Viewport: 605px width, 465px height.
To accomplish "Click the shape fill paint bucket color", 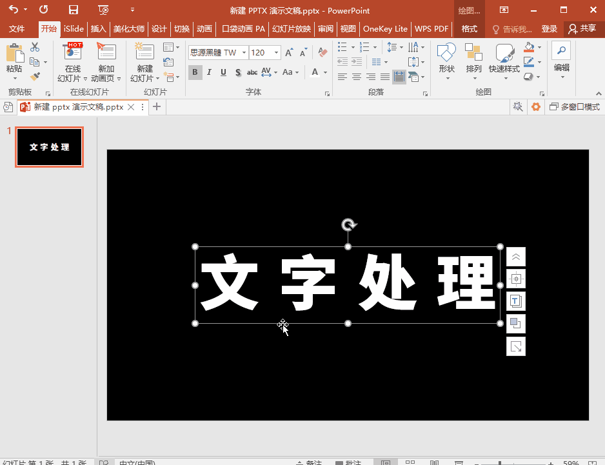I will pos(530,47).
